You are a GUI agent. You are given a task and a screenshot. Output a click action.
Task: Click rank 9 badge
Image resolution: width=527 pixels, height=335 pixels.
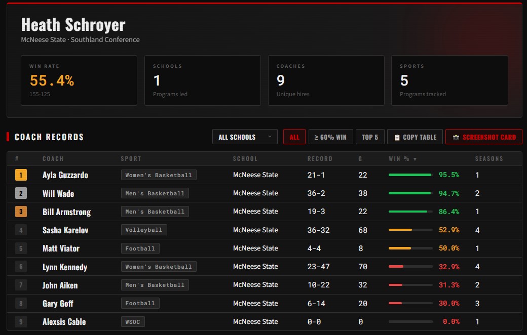tap(21, 321)
